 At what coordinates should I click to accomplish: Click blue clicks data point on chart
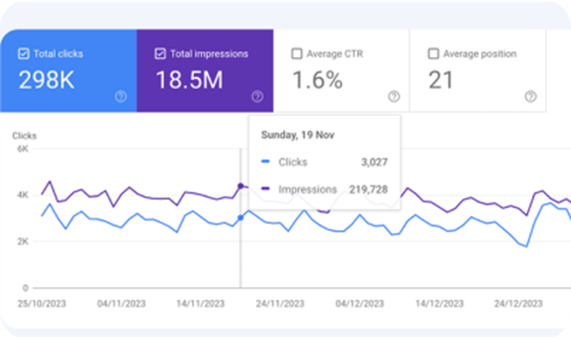241,218
